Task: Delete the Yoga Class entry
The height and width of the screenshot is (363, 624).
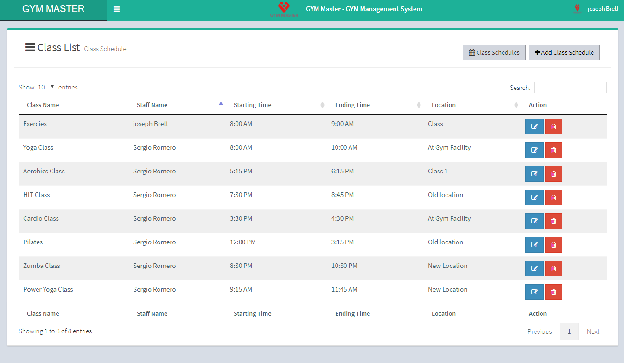Action: pos(554,150)
